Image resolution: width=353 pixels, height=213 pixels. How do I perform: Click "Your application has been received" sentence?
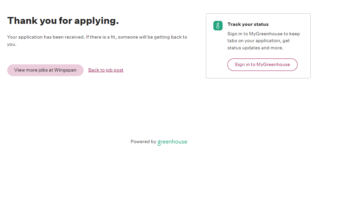coord(46,37)
